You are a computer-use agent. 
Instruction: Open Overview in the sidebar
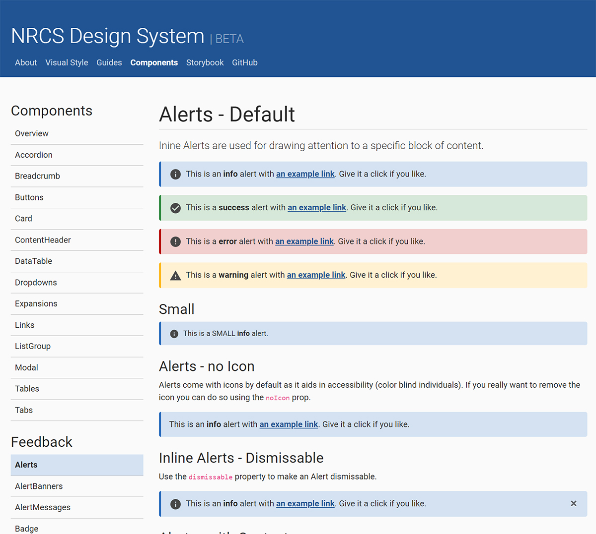point(77,134)
